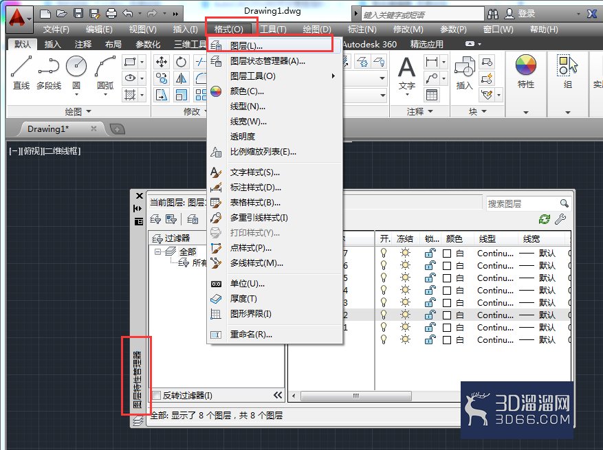603x450 pixels.
Task: Choose 颜色(C)... from the Format menu
Action: coord(274,91)
